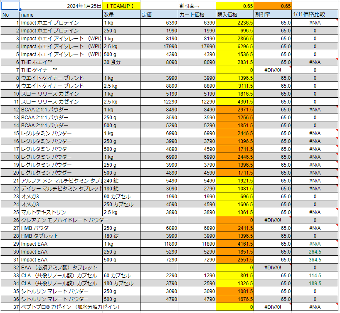Click HMB パウダー product name cell
The width and height of the screenshot is (340, 313).
[61, 228]
